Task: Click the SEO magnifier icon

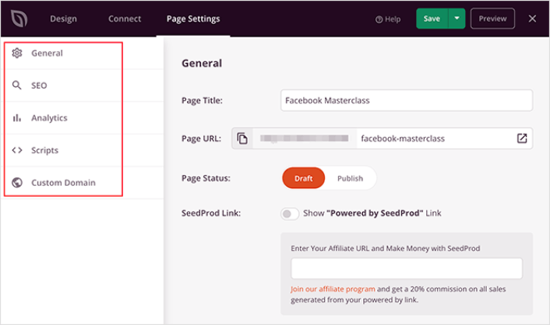Action: click(x=17, y=86)
